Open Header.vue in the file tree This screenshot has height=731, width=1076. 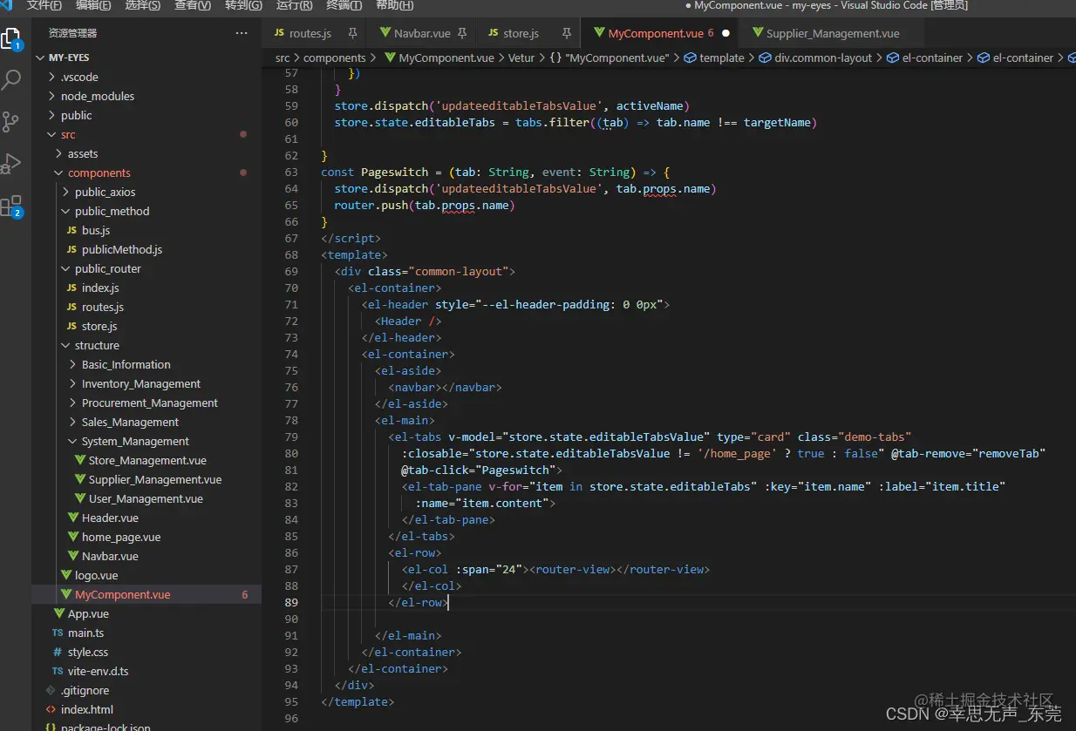[x=110, y=518]
